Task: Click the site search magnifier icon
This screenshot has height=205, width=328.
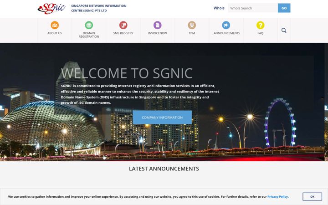Action: tap(284, 31)
